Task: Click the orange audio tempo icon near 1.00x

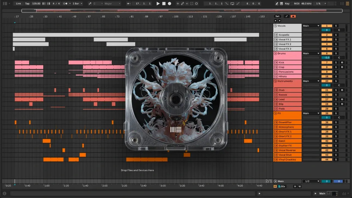Action: 275,186
